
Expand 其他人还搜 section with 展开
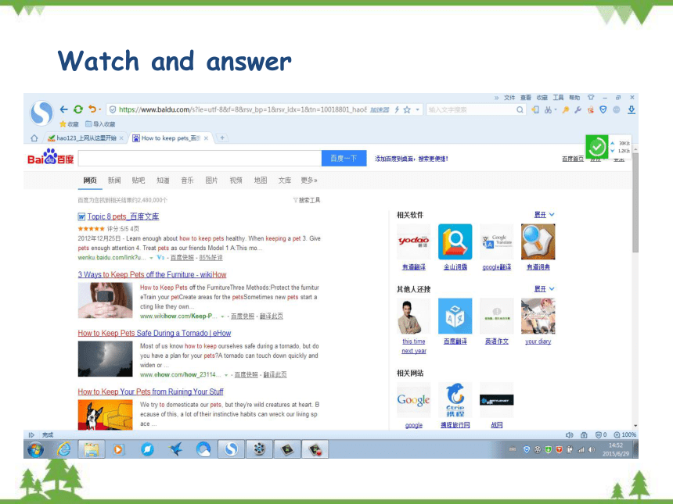point(544,289)
